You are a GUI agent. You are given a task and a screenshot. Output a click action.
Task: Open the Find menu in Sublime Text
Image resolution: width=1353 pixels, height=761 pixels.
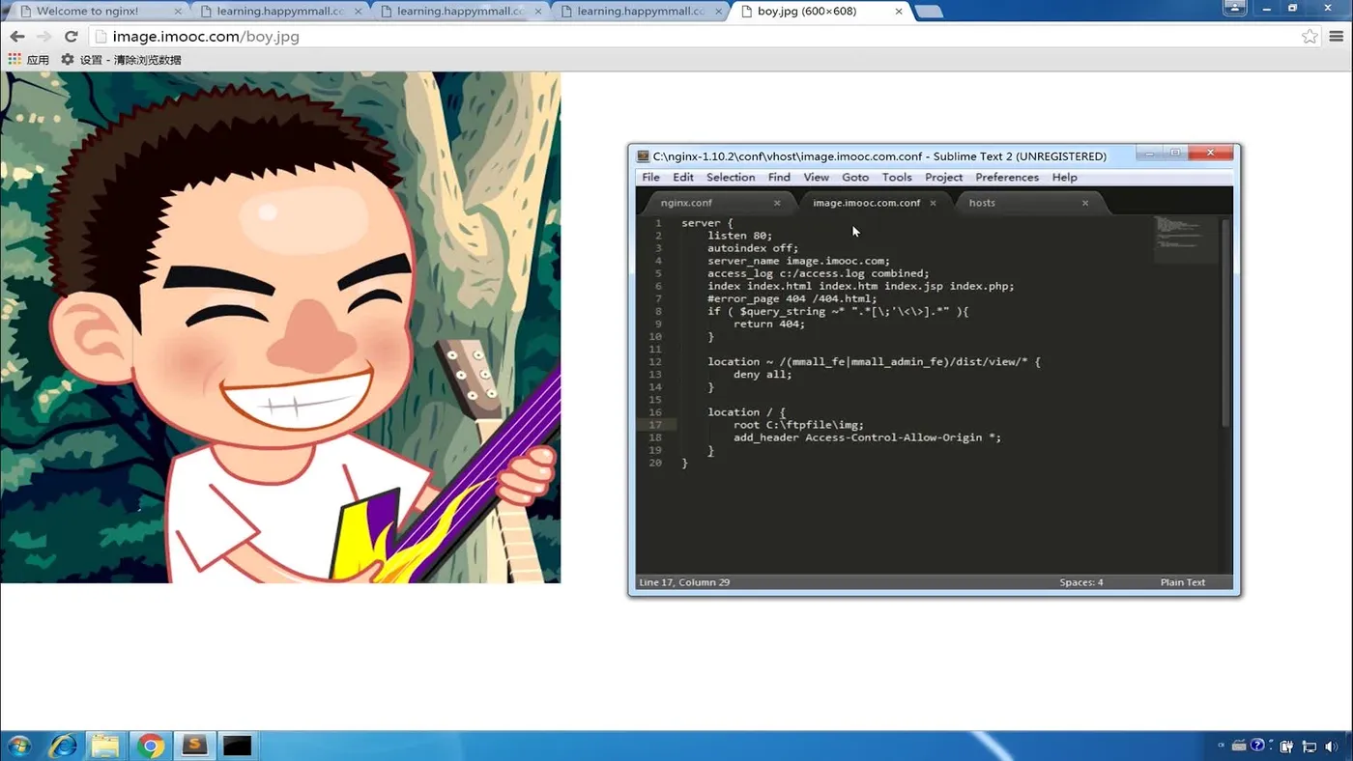(779, 178)
